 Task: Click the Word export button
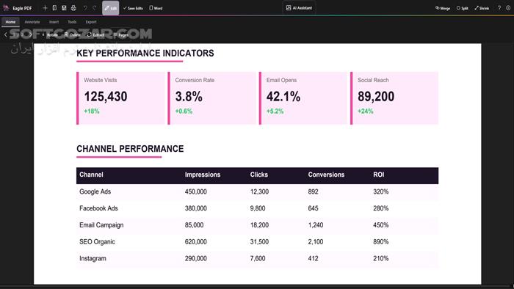[x=156, y=8]
